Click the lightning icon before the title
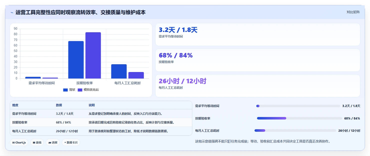The image size is (370, 156). click(x=12, y=12)
